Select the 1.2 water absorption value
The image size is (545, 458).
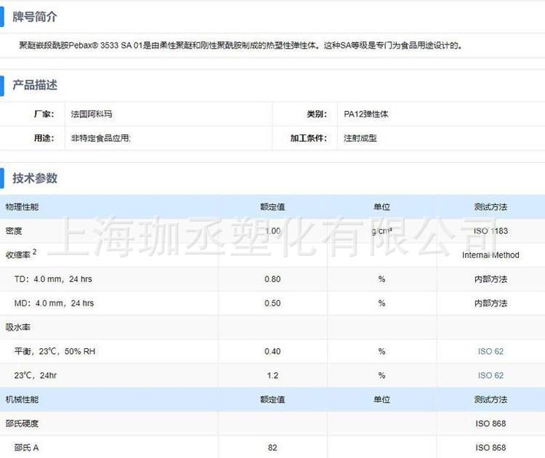click(272, 375)
